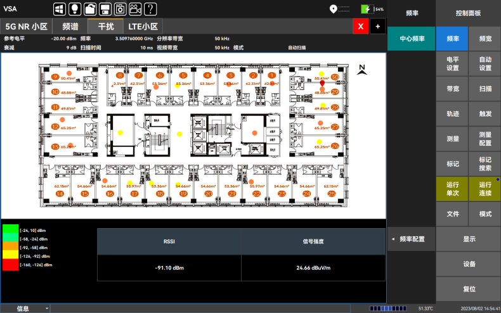501x313 pixels.
Task: Collapse the 频率配置 panel arrow
Action: [393, 239]
